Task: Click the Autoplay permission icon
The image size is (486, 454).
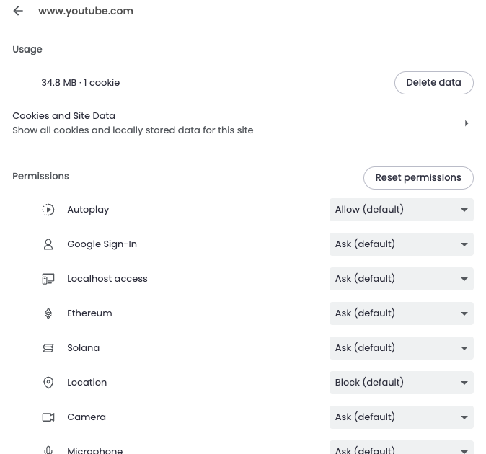Action: coord(48,210)
